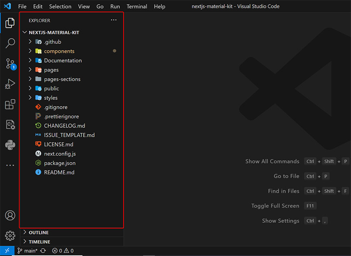351x256 pixels.
Task: Open the Explorer view in activity bar
Action: [x=10, y=23]
